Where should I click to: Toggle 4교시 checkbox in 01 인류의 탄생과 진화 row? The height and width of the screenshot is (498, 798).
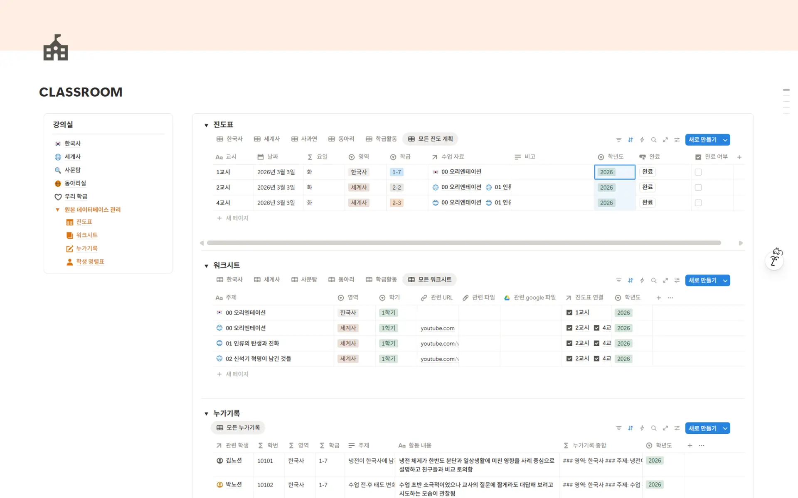(x=596, y=343)
